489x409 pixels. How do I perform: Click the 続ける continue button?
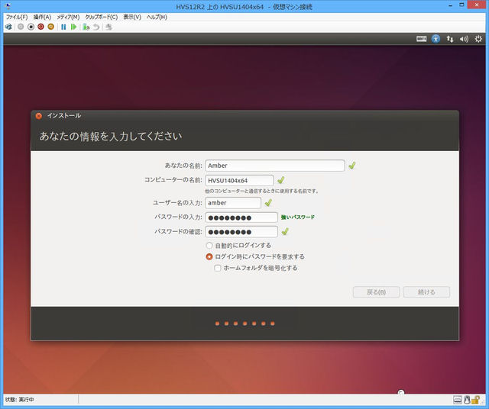click(x=426, y=292)
